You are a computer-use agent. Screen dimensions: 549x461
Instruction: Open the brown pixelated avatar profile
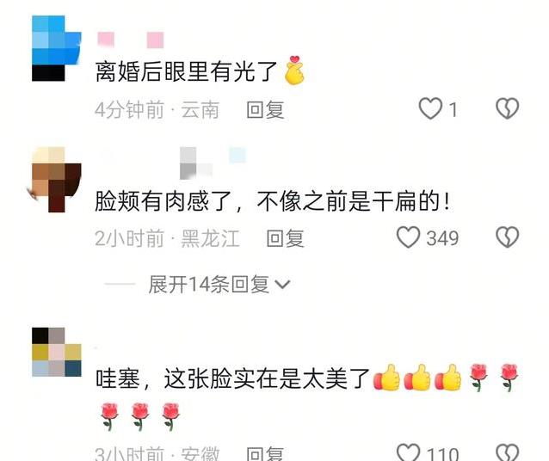coord(56,180)
